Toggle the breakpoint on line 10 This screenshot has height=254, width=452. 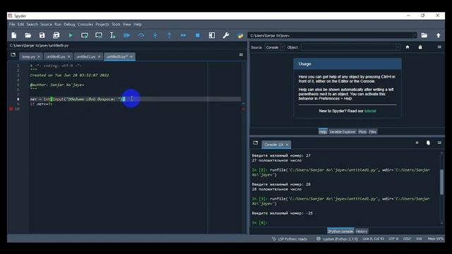(x=11, y=109)
